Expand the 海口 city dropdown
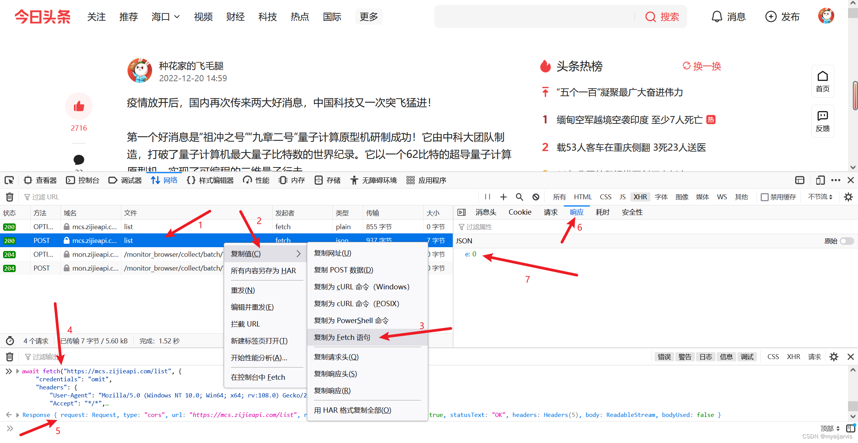 pos(165,17)
